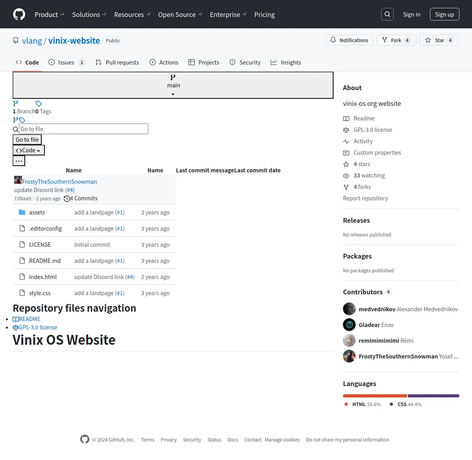Image resolution: width=472 pixels, height=460 pixels.
Task: Expand the Open Source menu
Action: click(x=180, y=15)
